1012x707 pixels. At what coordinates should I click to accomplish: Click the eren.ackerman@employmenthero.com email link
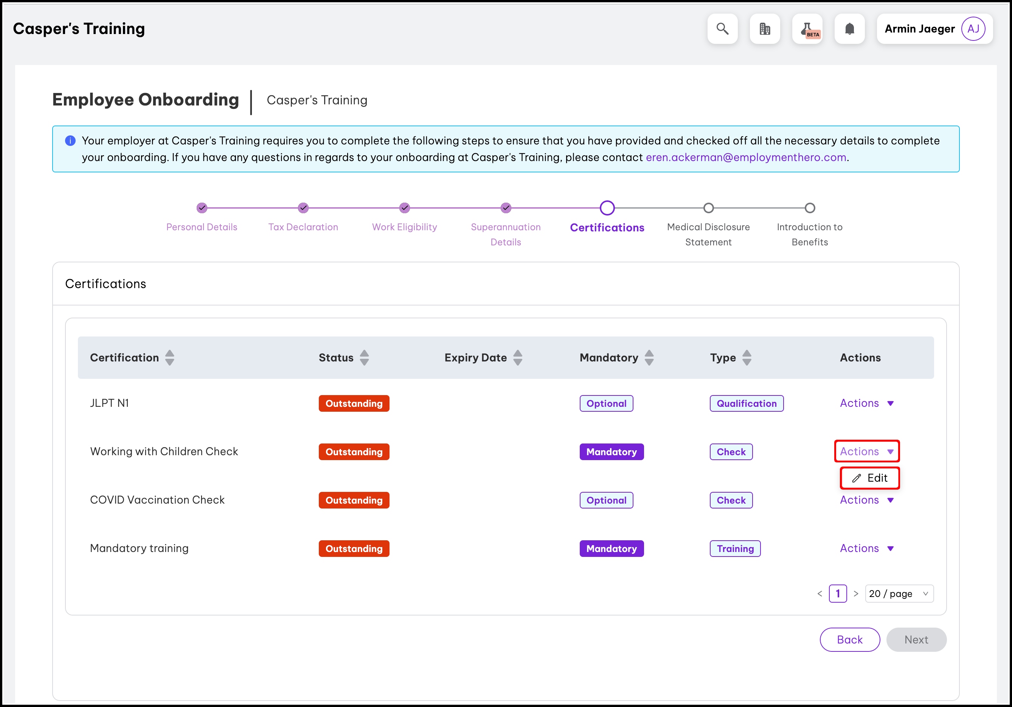(x=746, y=158)
